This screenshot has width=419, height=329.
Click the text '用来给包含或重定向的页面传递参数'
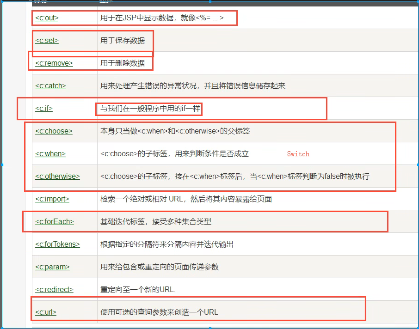tap(160, 267)
